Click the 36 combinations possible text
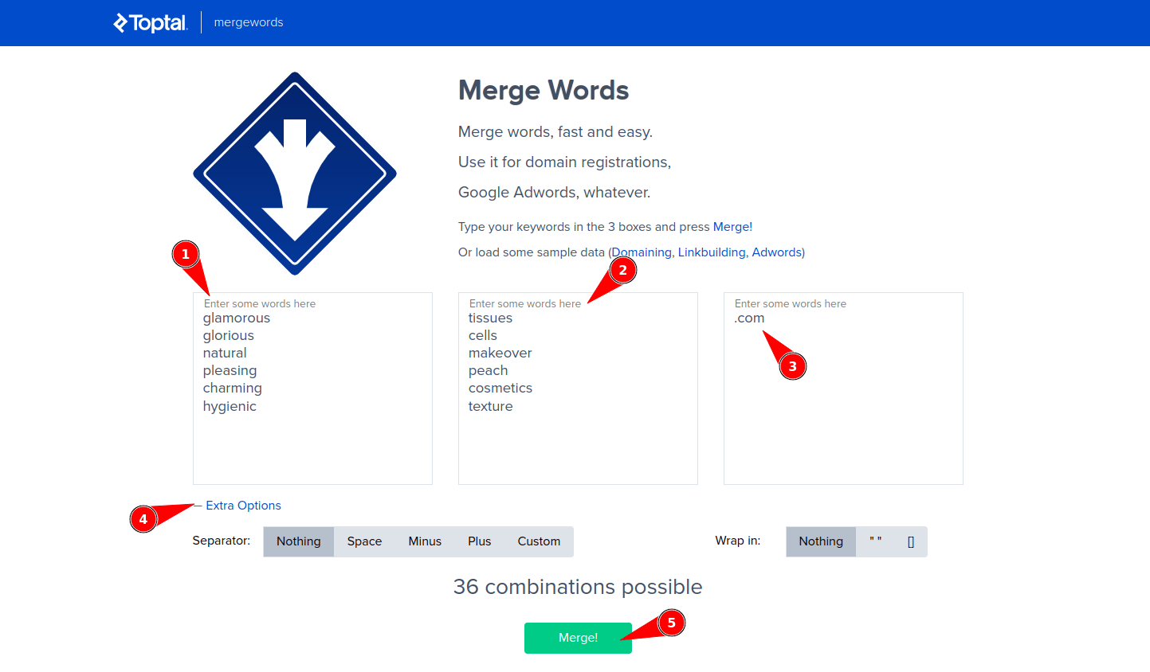The width and height of the screenshot is (1150, 672). [x=578, y=587]
